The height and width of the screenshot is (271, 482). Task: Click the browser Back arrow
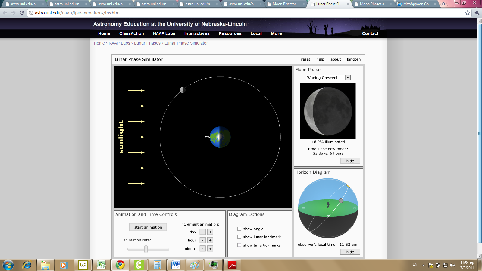pyautogui.click(x=5, y=13)
